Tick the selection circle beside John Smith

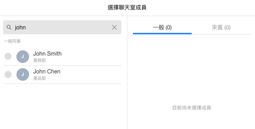coord(8,56)
